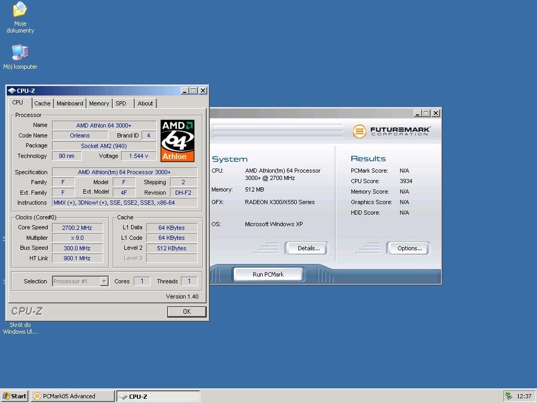The image size is (537, 403).
Task: Click the Ext. Model value 4F
Action: pos(124,193)
